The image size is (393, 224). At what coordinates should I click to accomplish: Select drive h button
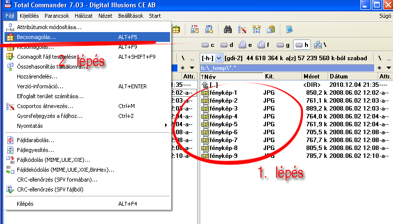coord(302,45)
